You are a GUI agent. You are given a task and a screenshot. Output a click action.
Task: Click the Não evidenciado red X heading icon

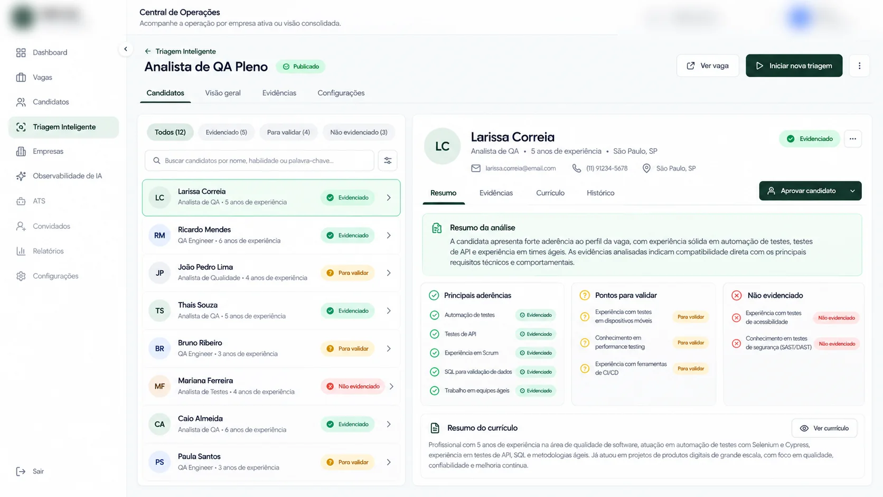coord(737,295)
